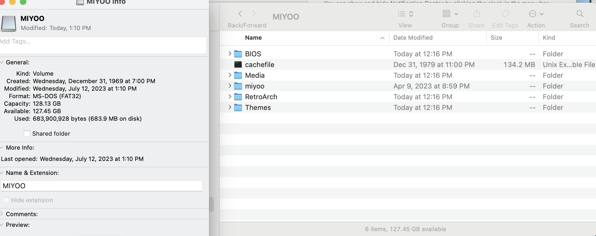Click the MIYOO title in Finder toolbar
Image resolution: width=596 pixels, height=236 pixels.
[286, 17]
